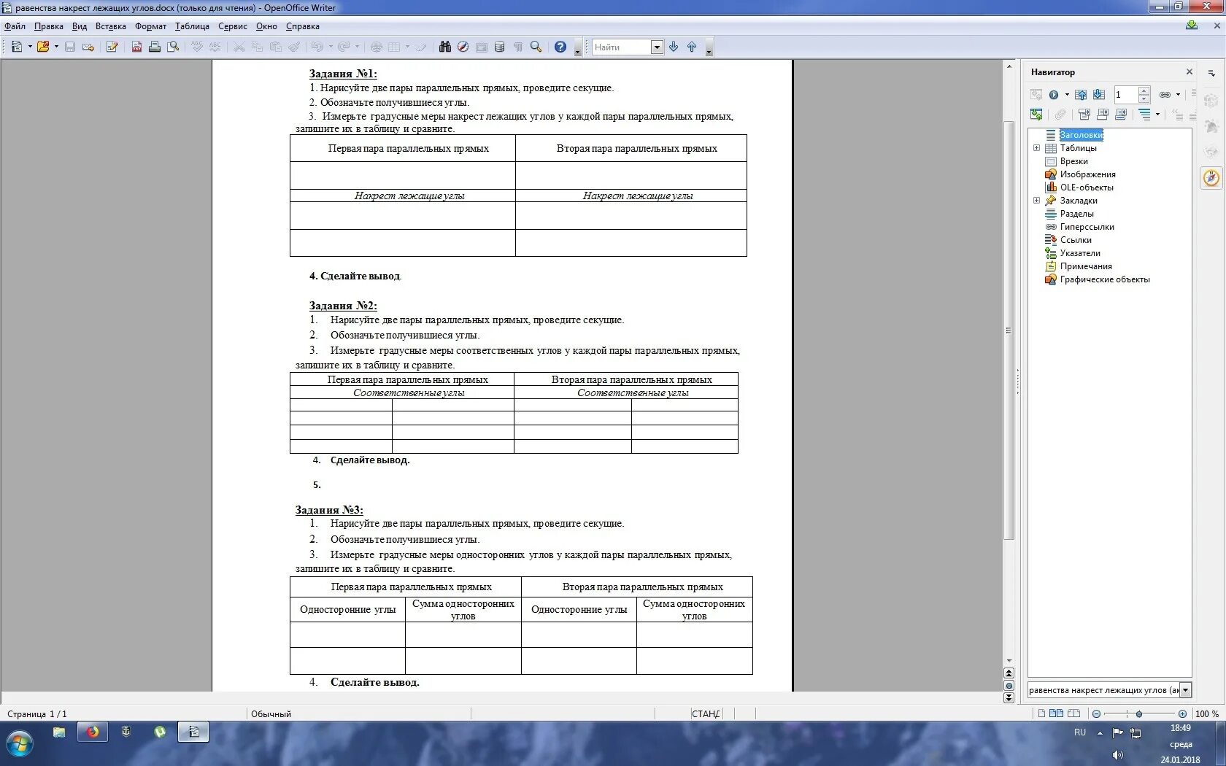Select OLE-объекты in Navigator tree

pyautogui.click(x=1087, y=187)
